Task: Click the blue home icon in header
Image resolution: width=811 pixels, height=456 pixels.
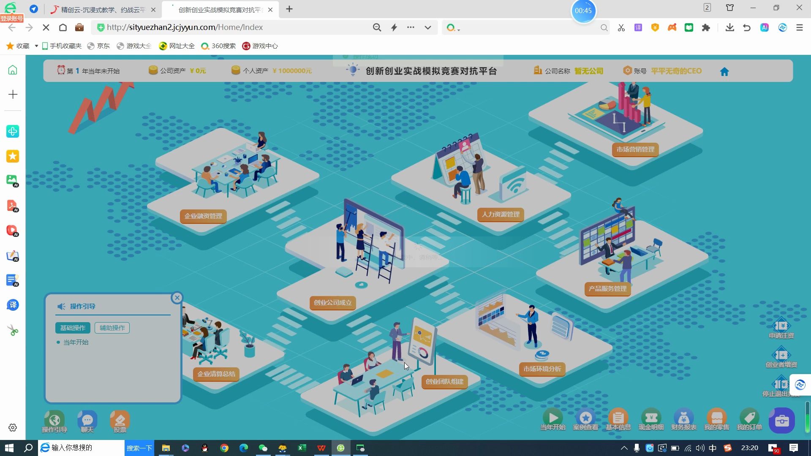Action: coord(724,72)
